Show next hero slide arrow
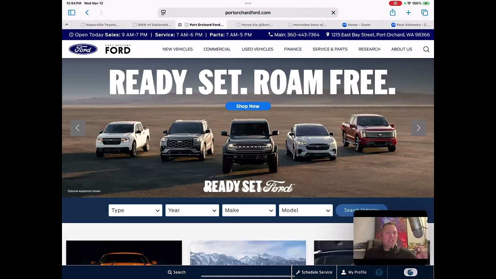The image size is (496, 279). tap(418, 128)
